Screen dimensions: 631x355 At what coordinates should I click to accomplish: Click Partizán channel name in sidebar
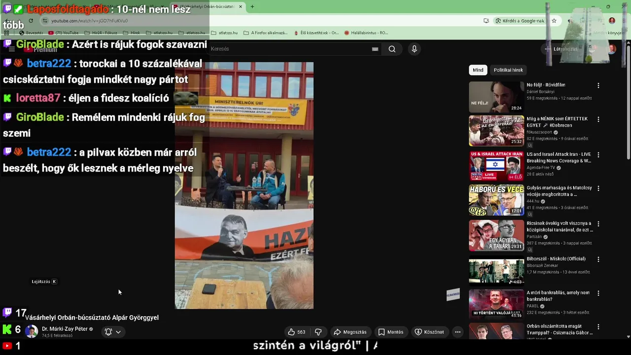[535, 237]
